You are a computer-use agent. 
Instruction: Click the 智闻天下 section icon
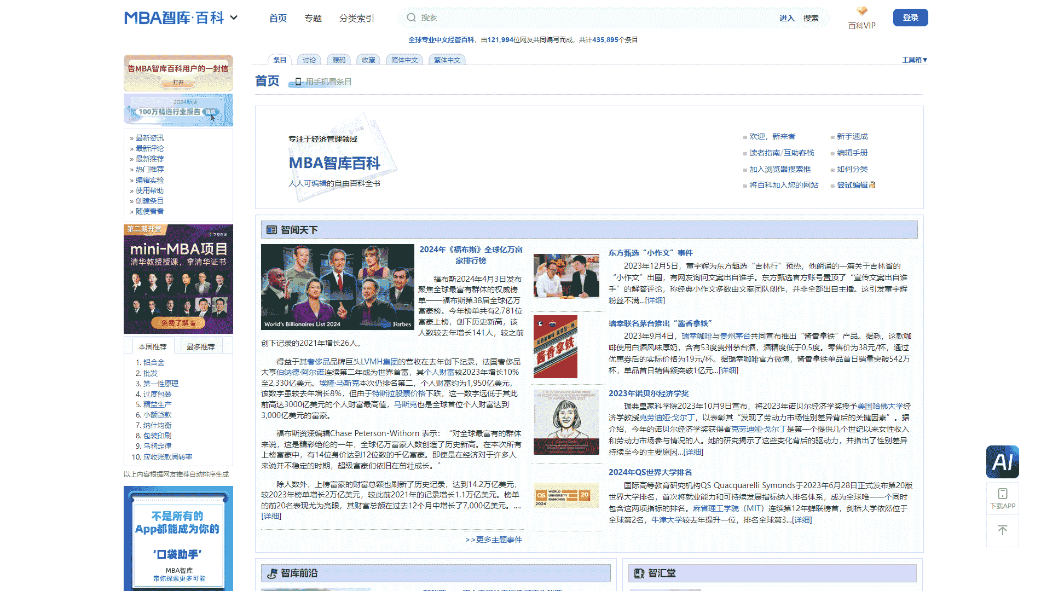[x=271, y=230]
